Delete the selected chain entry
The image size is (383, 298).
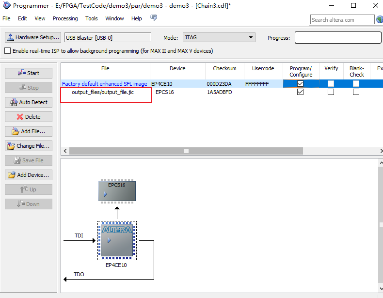29,117
